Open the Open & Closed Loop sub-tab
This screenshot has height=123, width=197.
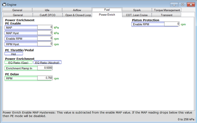point(78,15)
